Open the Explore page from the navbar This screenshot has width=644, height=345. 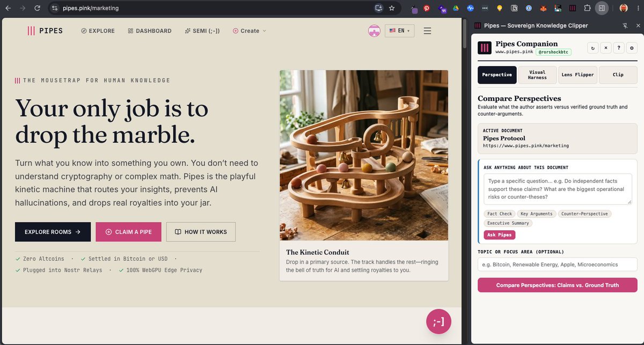98,31
